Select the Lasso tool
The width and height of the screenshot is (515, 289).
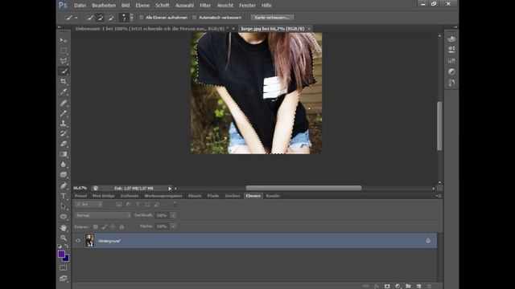[x=64, y=61]
